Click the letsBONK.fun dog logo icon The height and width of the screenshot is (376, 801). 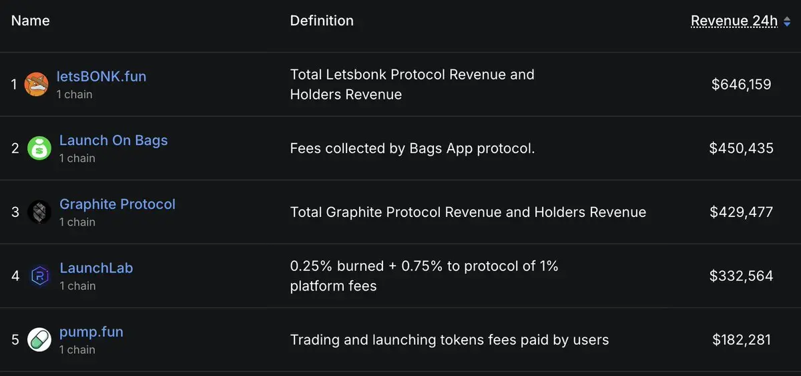(36, 84)
